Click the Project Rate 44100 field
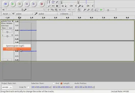This screenshot has width=135, height=93. [x=5, y=87]
